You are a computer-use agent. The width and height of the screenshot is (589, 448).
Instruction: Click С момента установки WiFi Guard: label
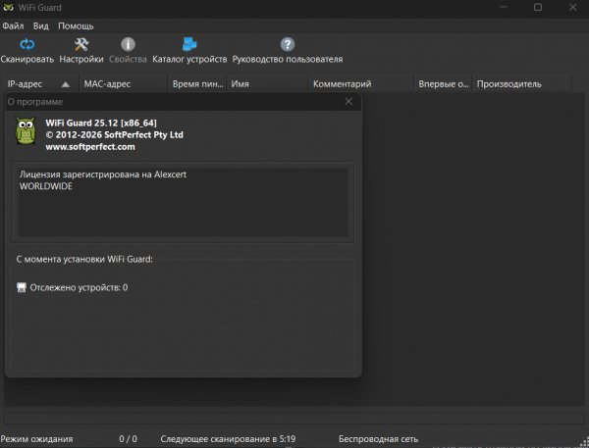84,259
